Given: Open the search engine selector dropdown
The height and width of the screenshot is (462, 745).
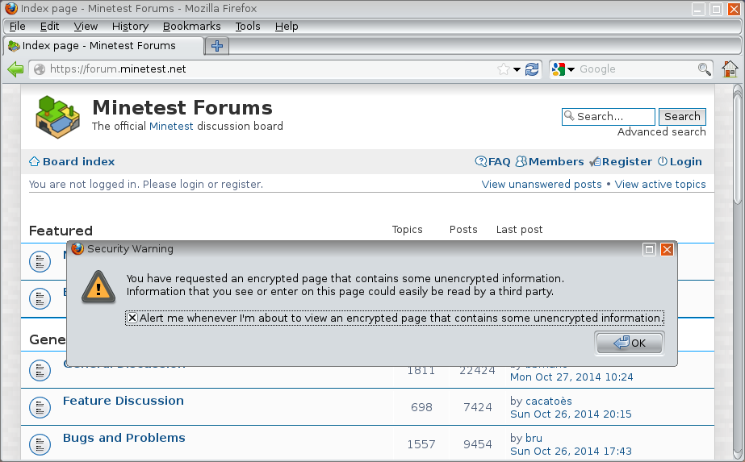Looking at the screenshot, I should [571, 70].
